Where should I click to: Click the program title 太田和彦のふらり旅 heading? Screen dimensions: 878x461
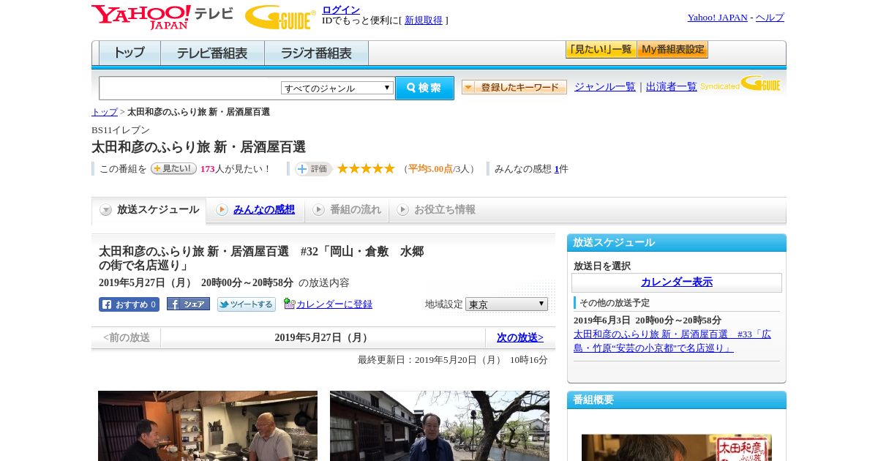(x=198, y=147)
